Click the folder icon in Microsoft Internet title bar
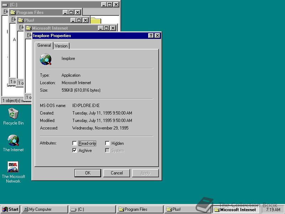 coord(28,28)
